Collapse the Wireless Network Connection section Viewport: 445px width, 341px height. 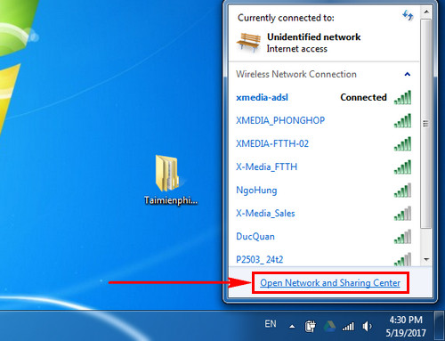pos(408,74)
